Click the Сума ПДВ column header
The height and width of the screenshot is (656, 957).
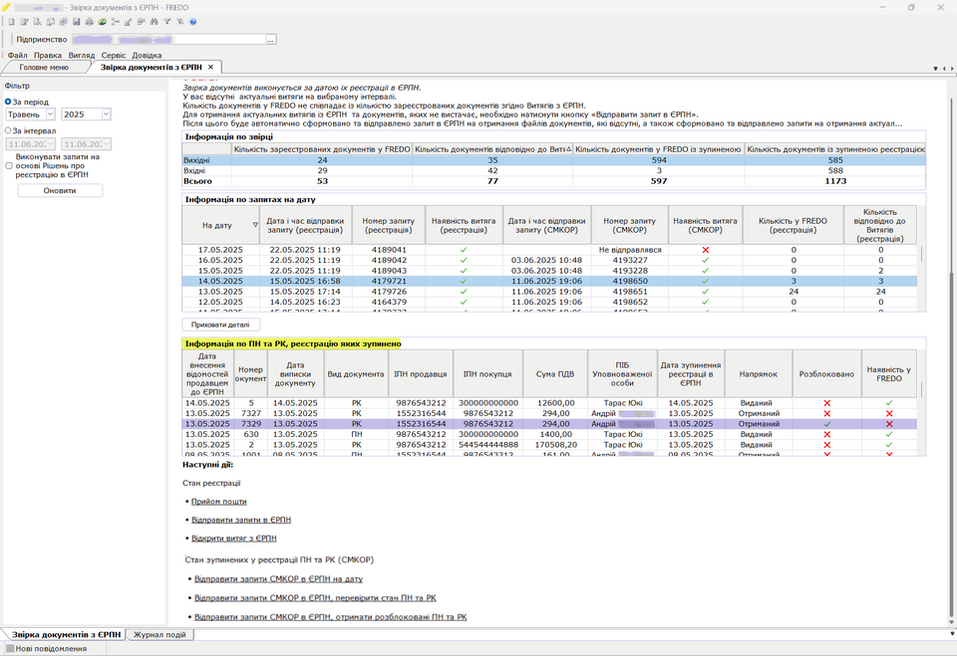pos(555,373)
